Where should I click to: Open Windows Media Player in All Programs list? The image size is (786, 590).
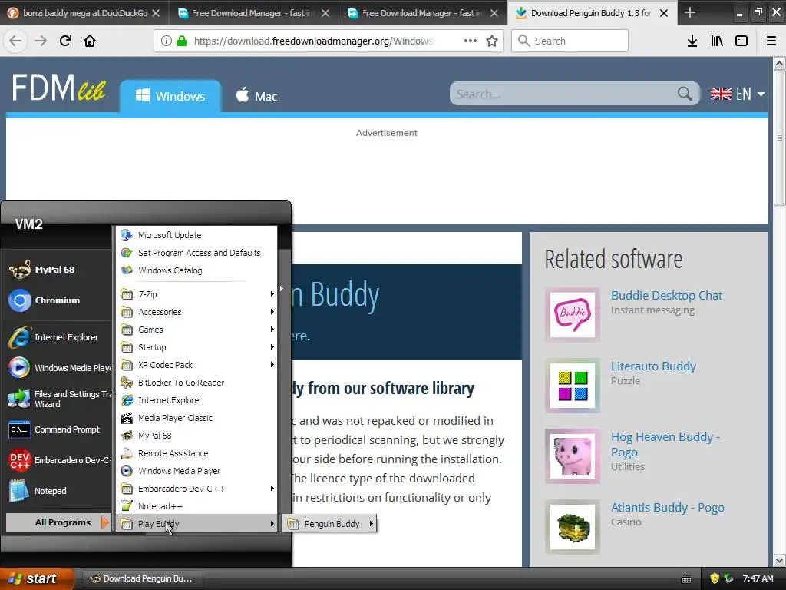point(197,471)
